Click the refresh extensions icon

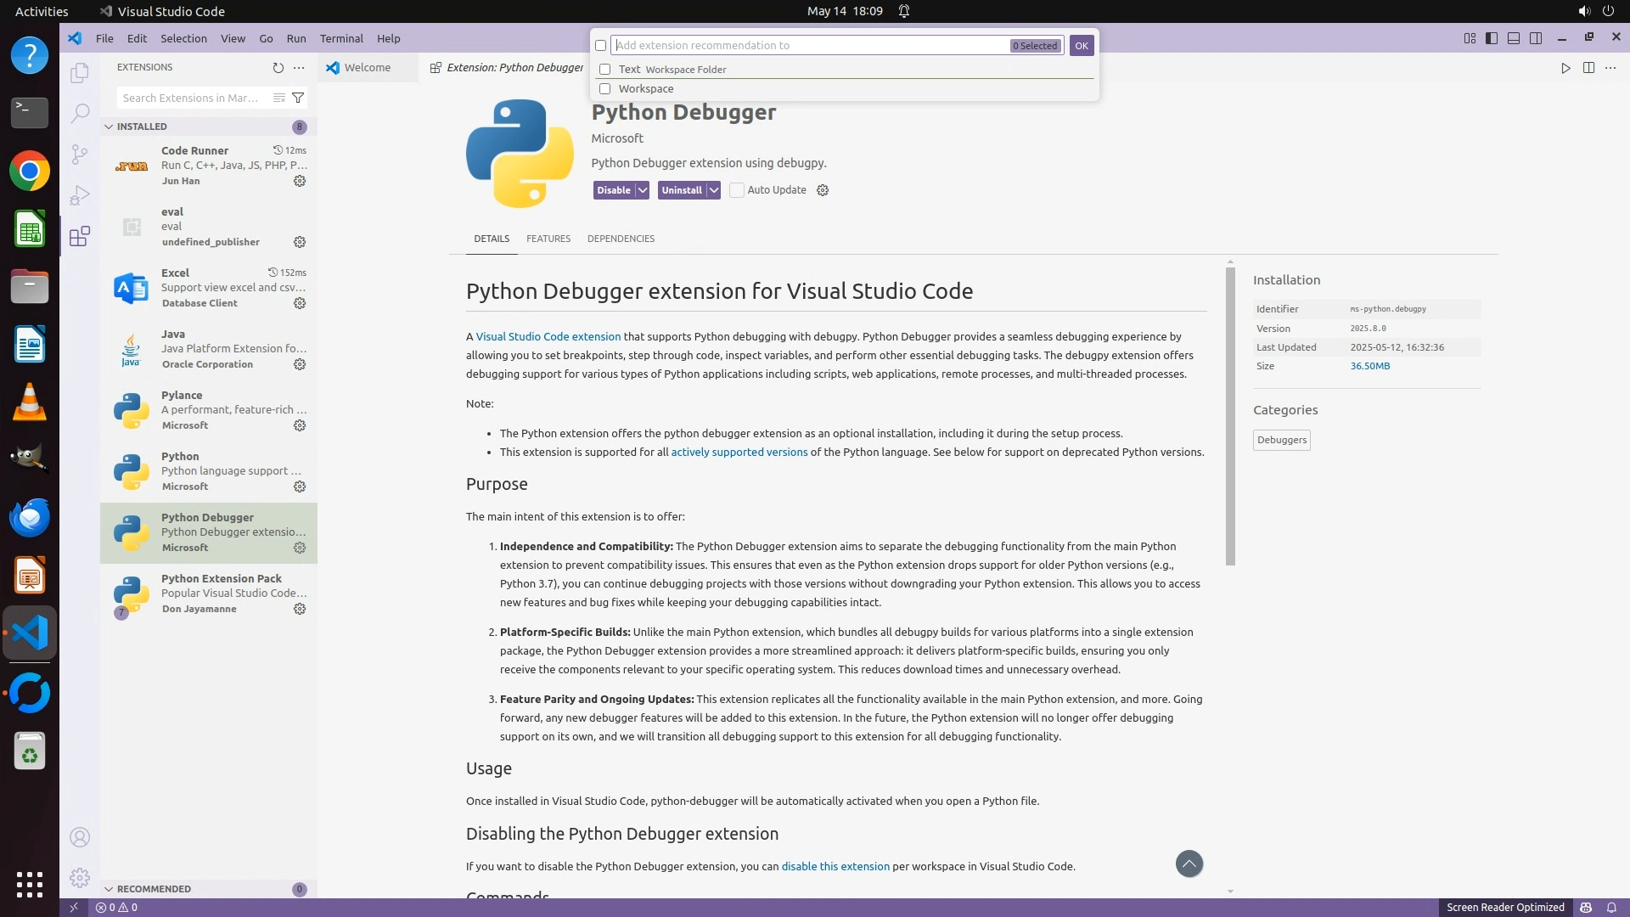(278, 68)
